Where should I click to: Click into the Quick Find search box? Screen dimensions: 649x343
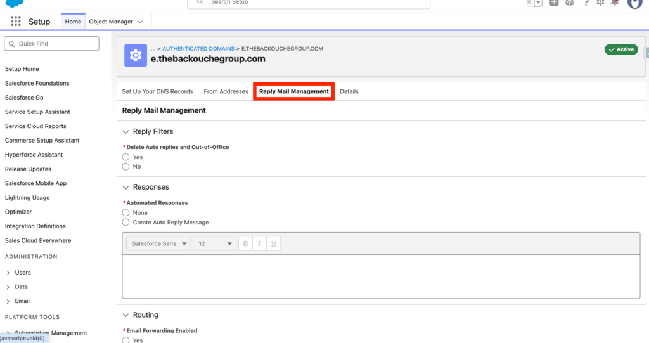point(52,44)
